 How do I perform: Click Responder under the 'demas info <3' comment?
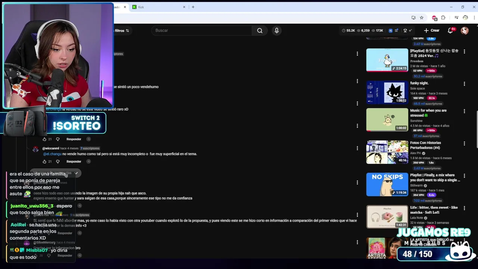(x=65, y=233)
